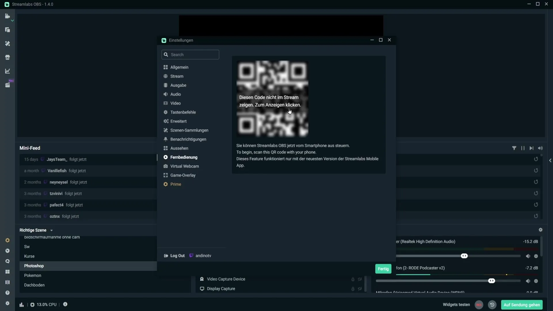Viewport: 553px width, 311px height.
Task: Replay the JaysTeam_ follow alert
Action: tap(536, 159)
